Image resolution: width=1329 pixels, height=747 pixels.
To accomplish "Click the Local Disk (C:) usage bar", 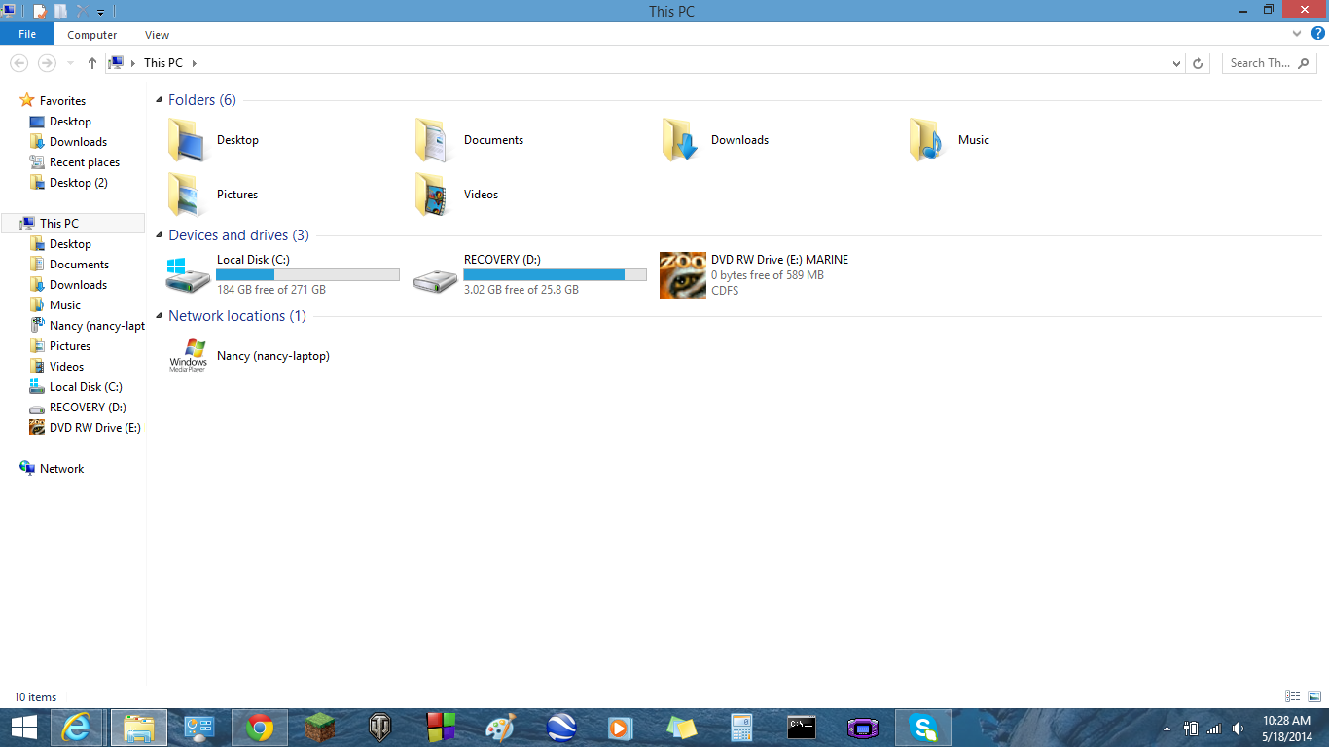I will [307, 275].
